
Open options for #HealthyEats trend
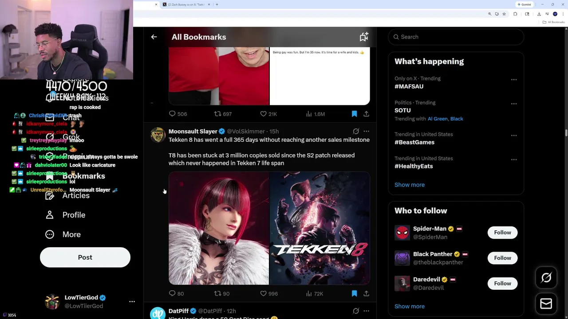coord(514,159)
